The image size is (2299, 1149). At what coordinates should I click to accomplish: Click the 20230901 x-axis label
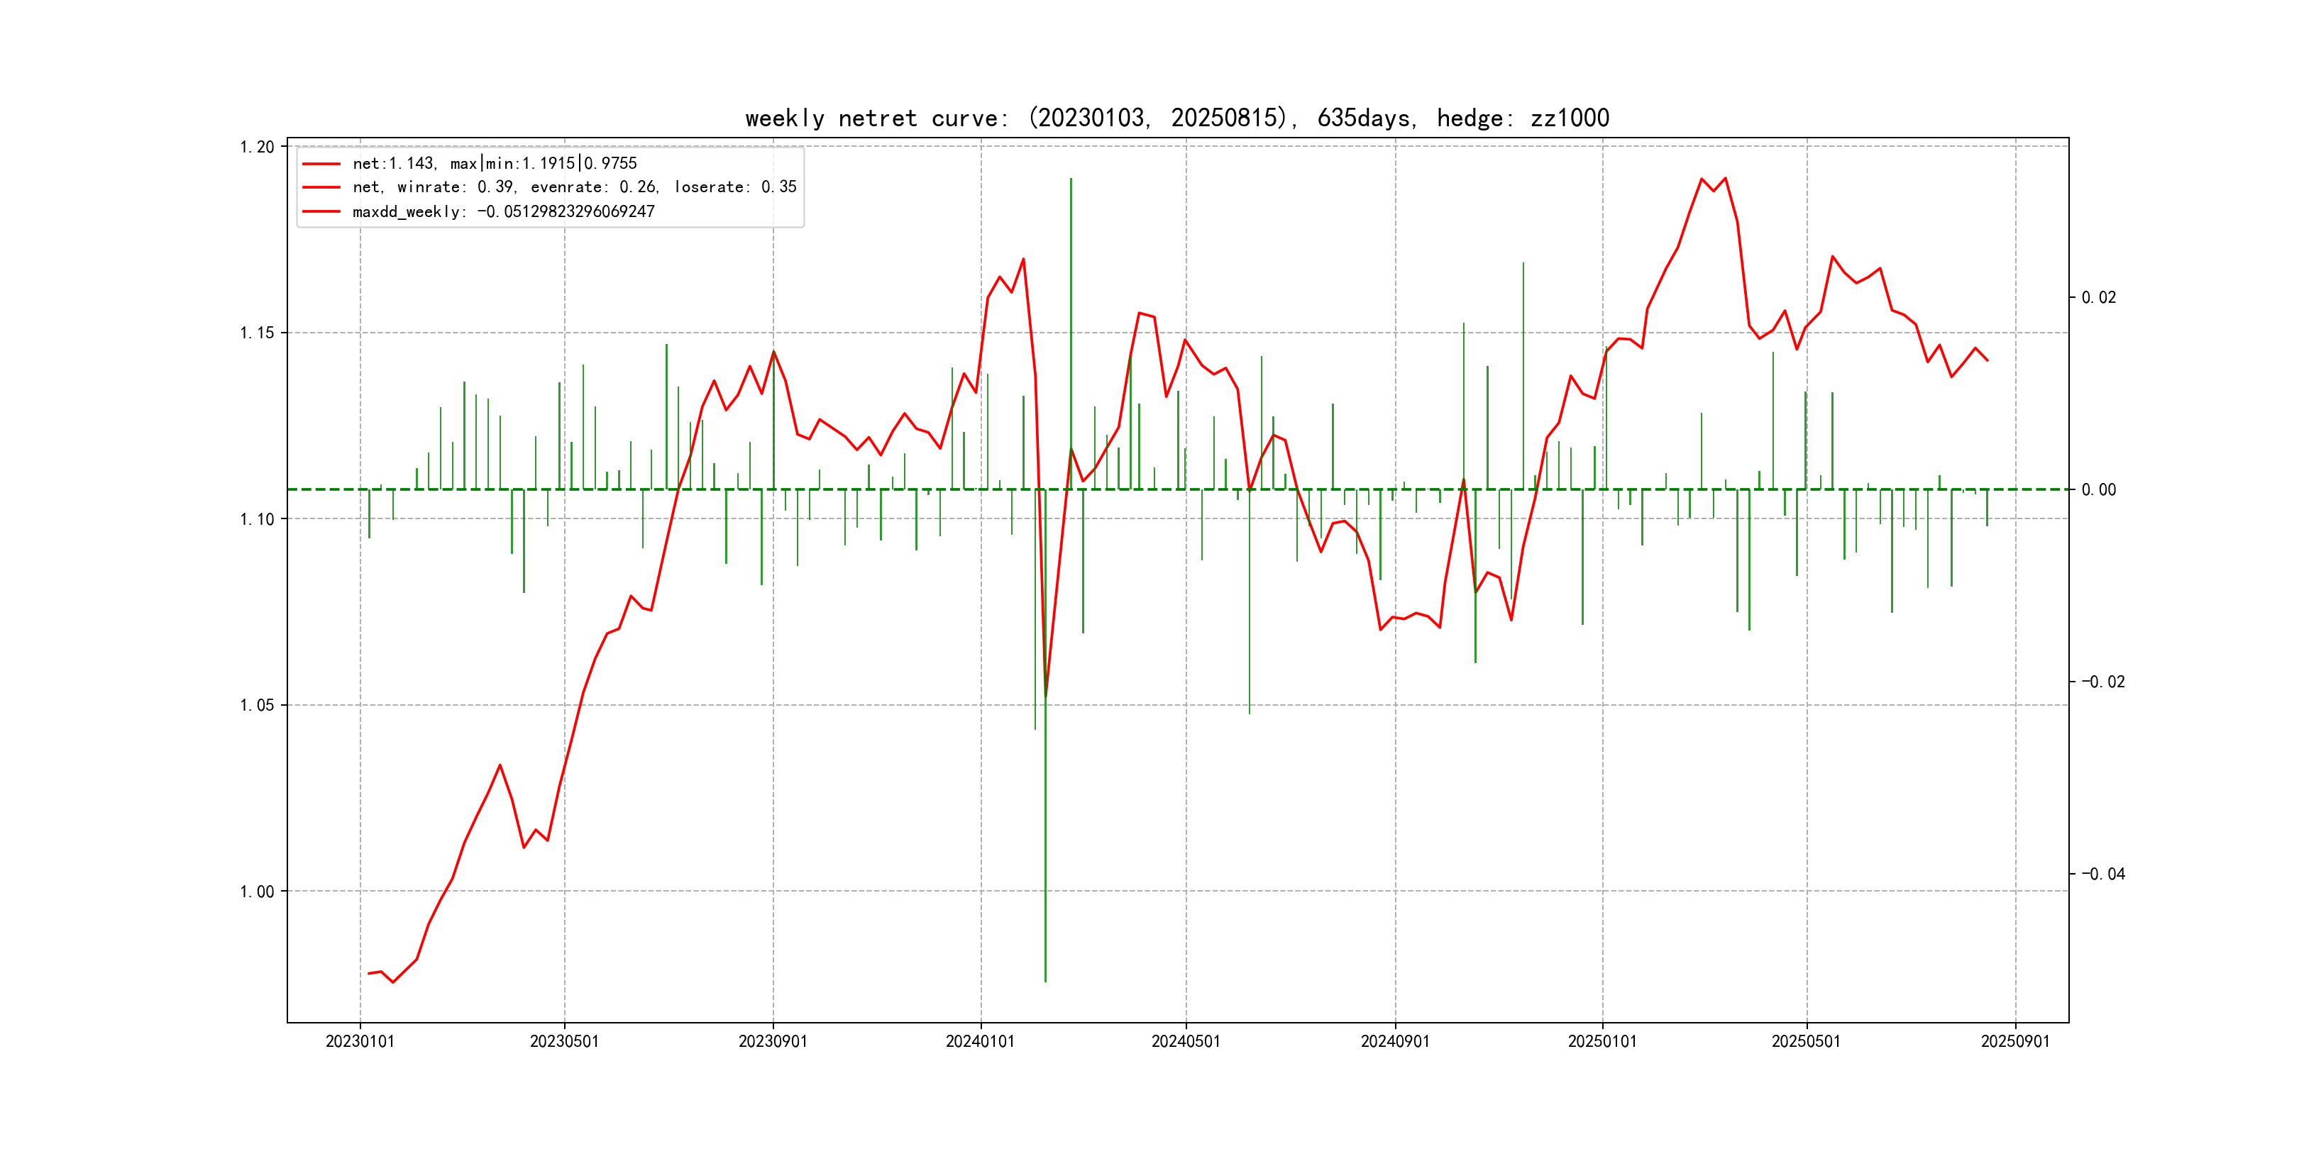coord(773,1041)
